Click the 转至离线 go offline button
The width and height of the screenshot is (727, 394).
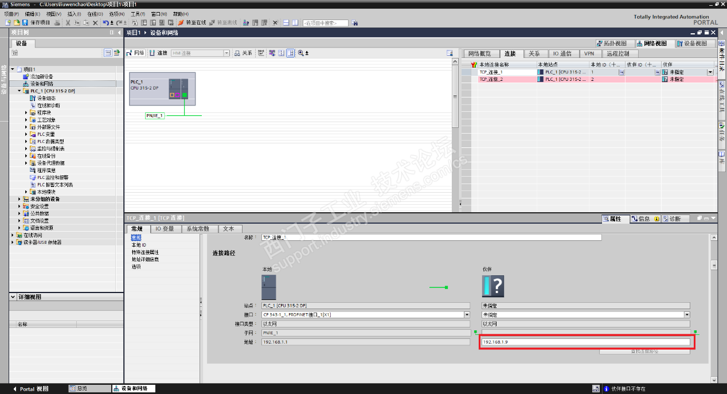pos(223,23)
